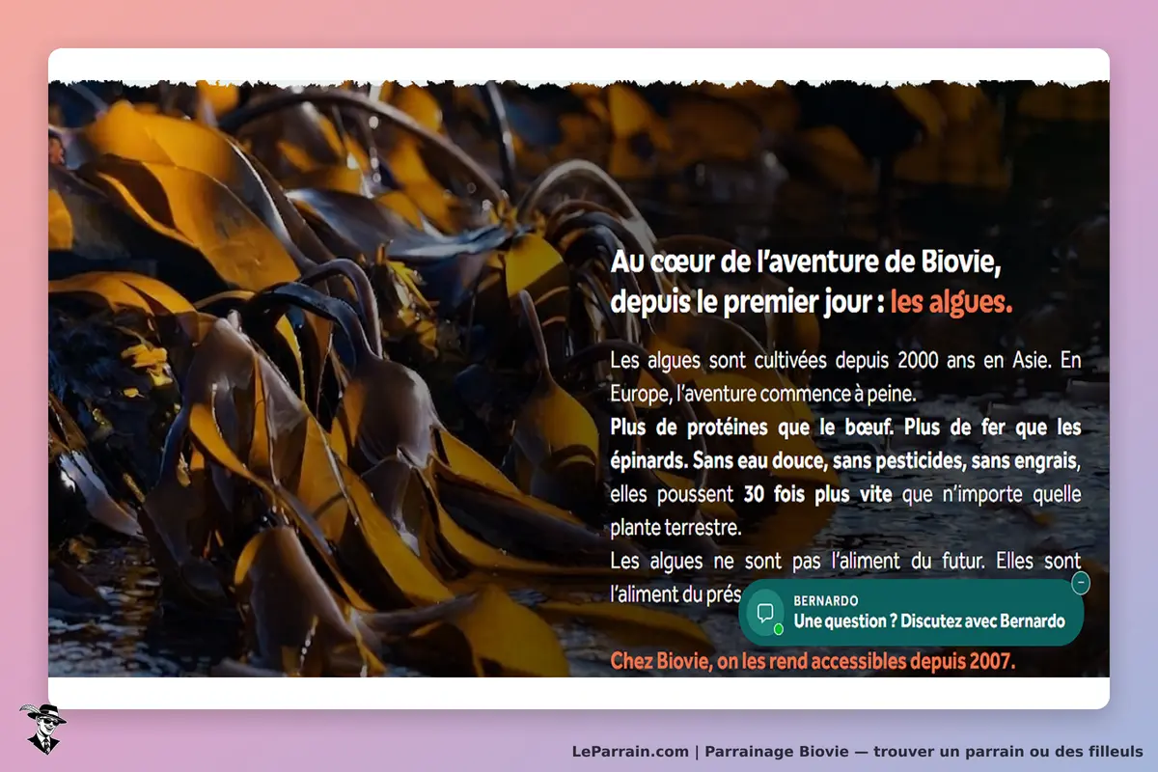Click the line 'Europe, l'aventure commence à peine.'
1158x772 pixels.
point(762,395)
